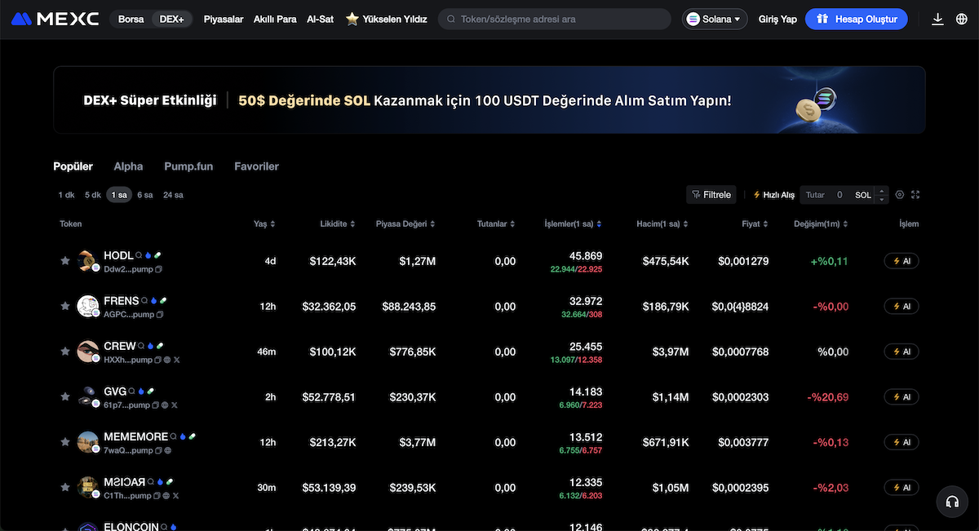Open the hexagon settings icon near SOL amount
Image resolution: width=979 pixels, height=531 pixels.
(x=900, y=195)
